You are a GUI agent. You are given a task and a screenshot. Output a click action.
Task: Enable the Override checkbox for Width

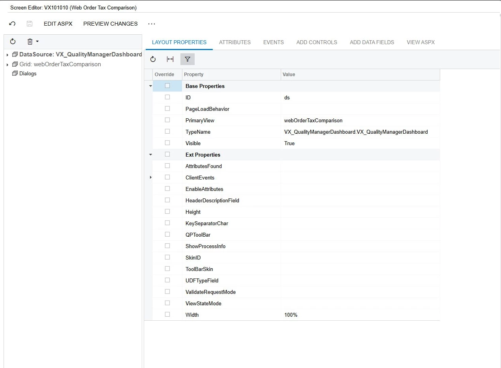pos(167,314)
